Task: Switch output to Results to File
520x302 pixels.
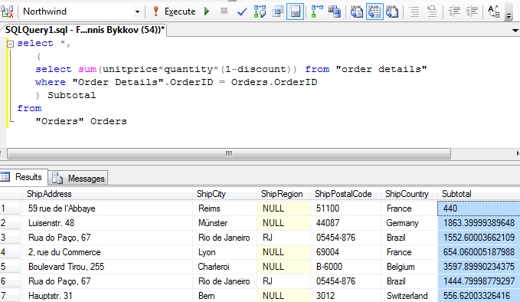Action: click(392, 11)
